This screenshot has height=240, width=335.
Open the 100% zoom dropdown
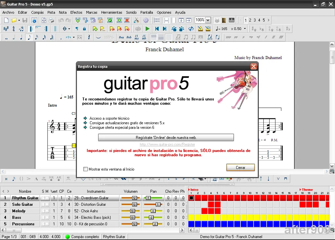tap(207, 20)
